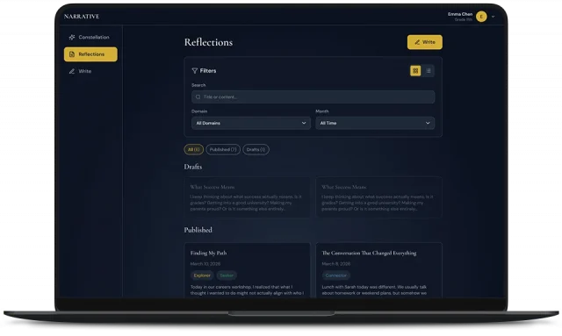Image resolution: width=562 pixels, height=336 pixels.
Task: Click the Filters label
Action: coord(208,71)
